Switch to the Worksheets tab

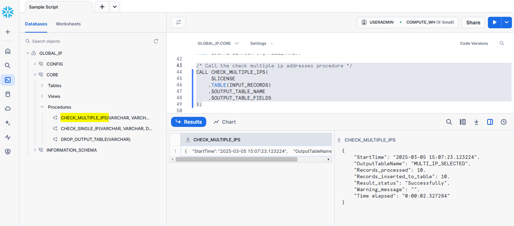click(x=68, y=24)
